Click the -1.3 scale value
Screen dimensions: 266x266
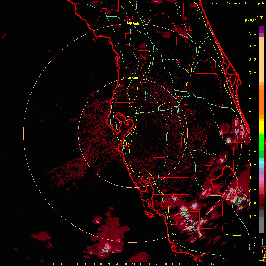[x=252, y=217]
